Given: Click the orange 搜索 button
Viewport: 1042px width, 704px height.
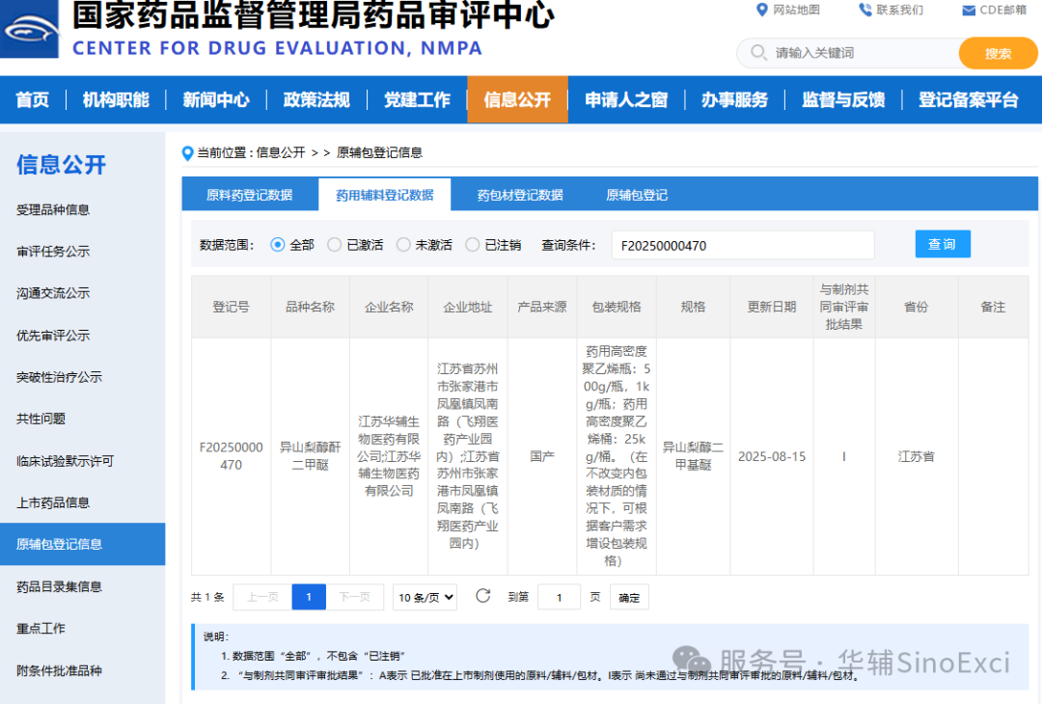Looking at the screenshot, I should click(x=998, y=53).
